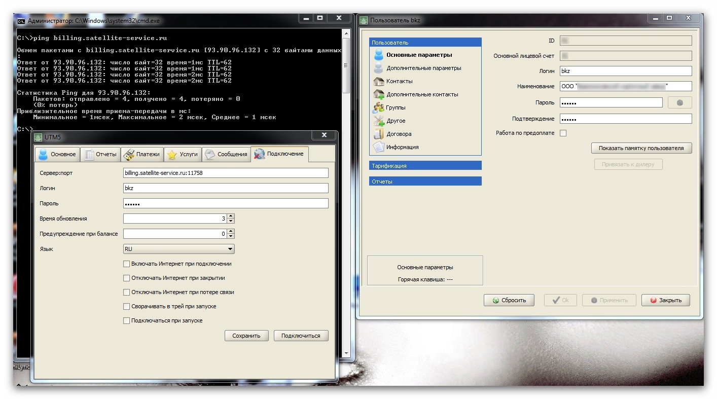Open Договора section via its icon
This screenshot has height=399, width=717.
pos(378,134)
